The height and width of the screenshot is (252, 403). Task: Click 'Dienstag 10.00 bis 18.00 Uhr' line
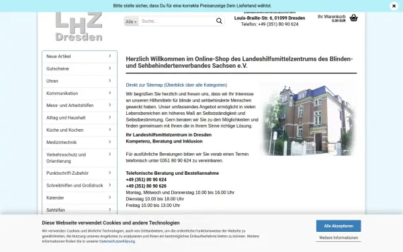pos(155,199)
